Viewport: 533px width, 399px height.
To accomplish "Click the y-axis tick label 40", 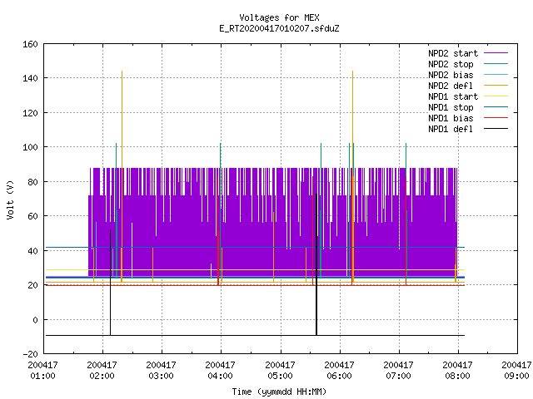I will click(32, 251).
